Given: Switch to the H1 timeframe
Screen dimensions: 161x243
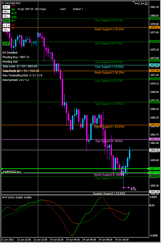Looking at the screenshot, I should 13,21.
